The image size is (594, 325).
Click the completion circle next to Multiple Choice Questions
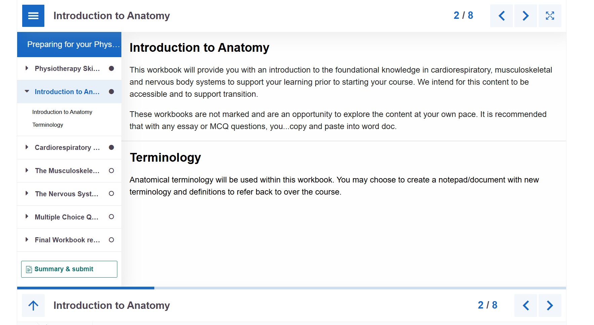pyautogui.click(x=111, y=217)
